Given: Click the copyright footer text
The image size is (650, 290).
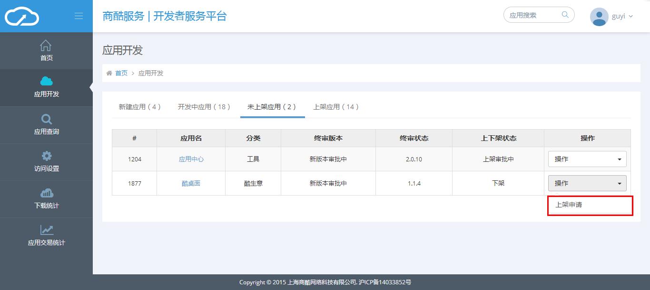Looking at the screenshot, I should [x=325, y=282].
